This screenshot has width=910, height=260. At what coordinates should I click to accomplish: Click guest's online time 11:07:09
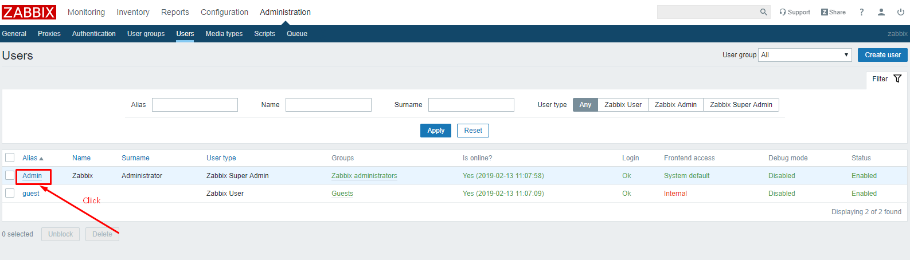click(503, 194)
